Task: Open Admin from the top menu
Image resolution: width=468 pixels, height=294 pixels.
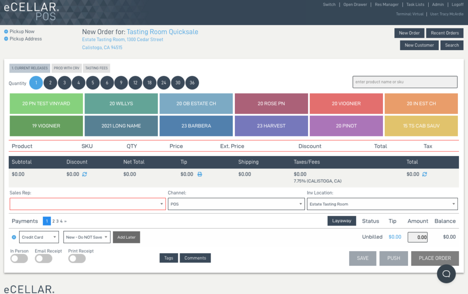Action: tap(437, 5)
